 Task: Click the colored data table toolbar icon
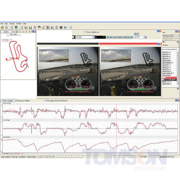48,27
